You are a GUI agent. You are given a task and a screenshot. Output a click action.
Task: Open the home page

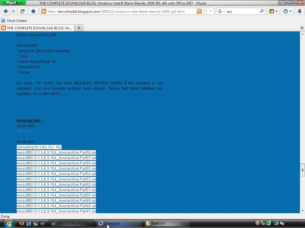33,12
